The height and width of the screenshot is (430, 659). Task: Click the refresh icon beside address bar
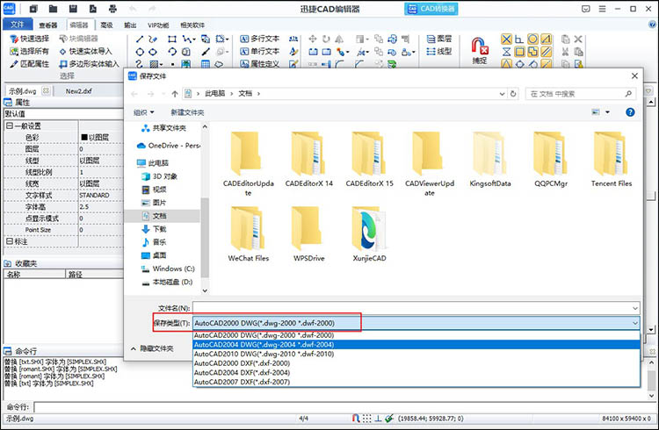(513, 94)
